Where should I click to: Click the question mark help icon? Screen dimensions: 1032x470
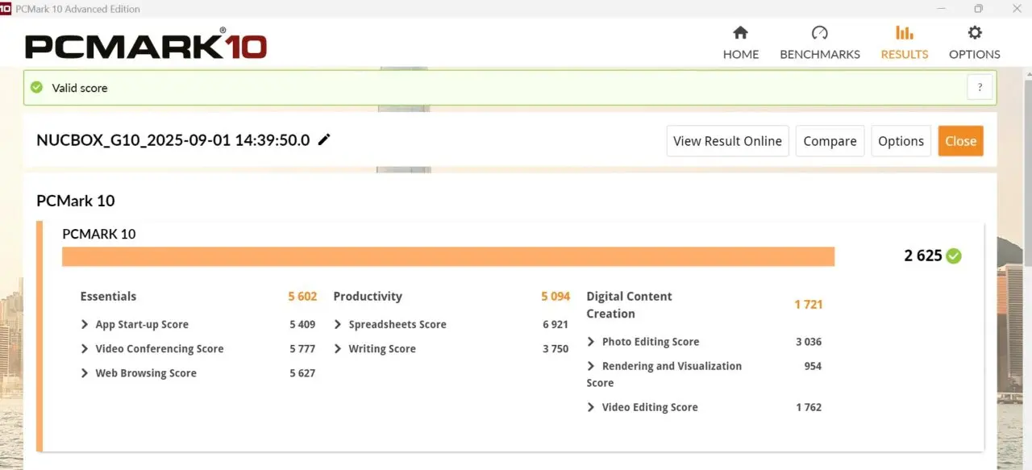pyautogui.click(x=980, y=88)
